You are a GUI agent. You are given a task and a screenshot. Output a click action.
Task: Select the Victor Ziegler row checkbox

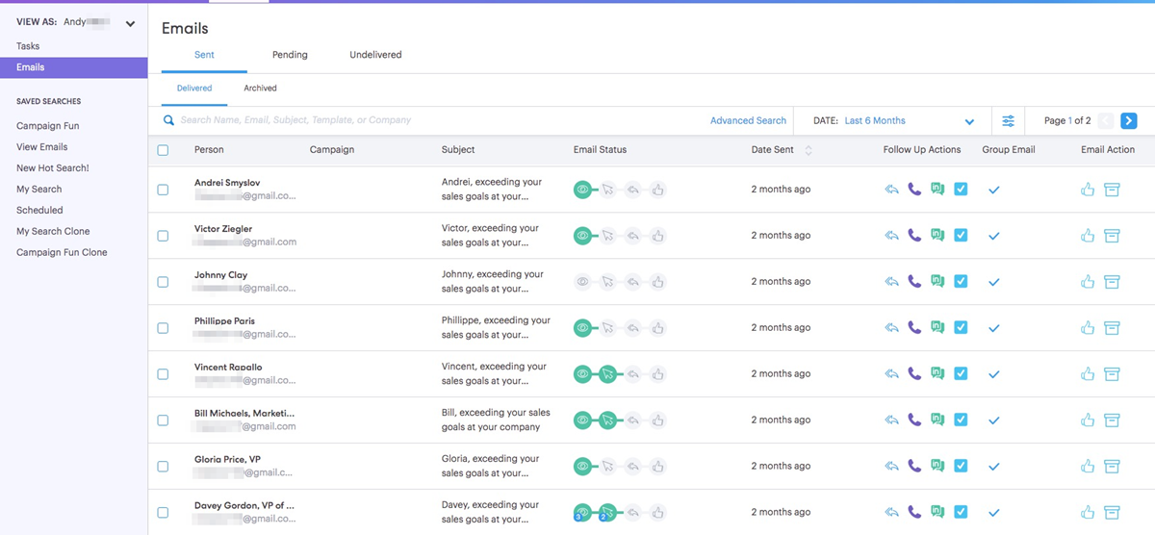(x=163, y=236)
